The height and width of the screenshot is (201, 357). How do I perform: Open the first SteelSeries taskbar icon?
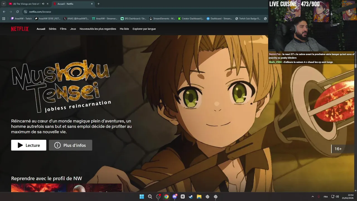click(x=207, y=197)
